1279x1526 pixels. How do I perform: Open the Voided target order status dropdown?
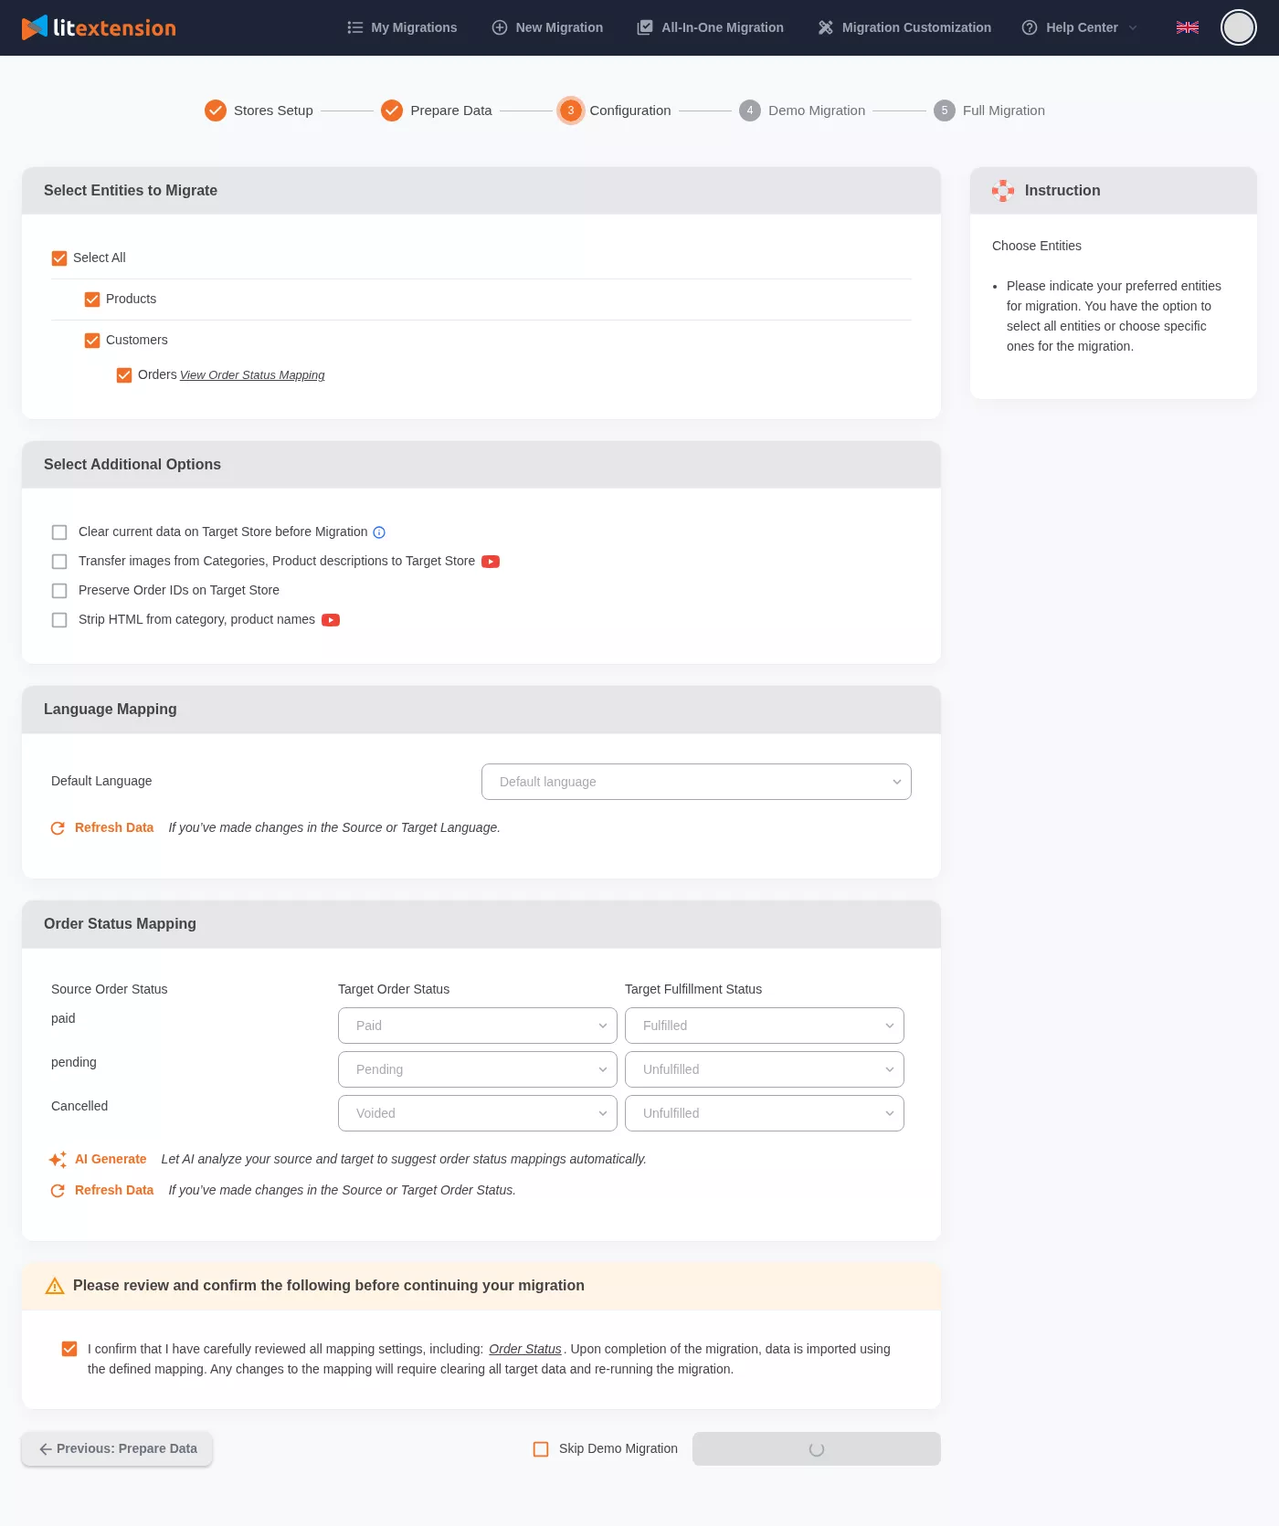(478, 1113)
